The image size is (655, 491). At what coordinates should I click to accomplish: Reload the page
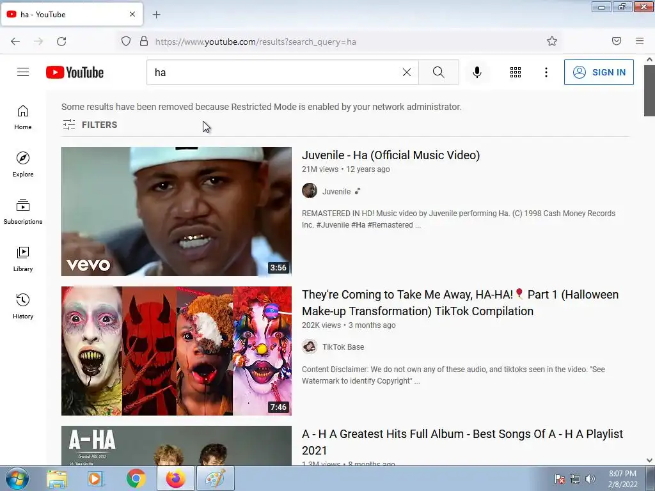click(x=61, y=42)
